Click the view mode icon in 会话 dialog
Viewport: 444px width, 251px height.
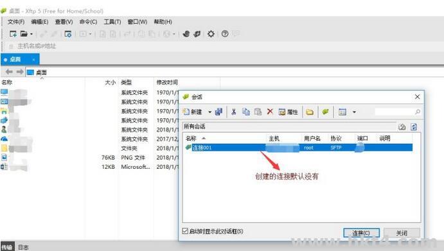click(x=342, y=112)
